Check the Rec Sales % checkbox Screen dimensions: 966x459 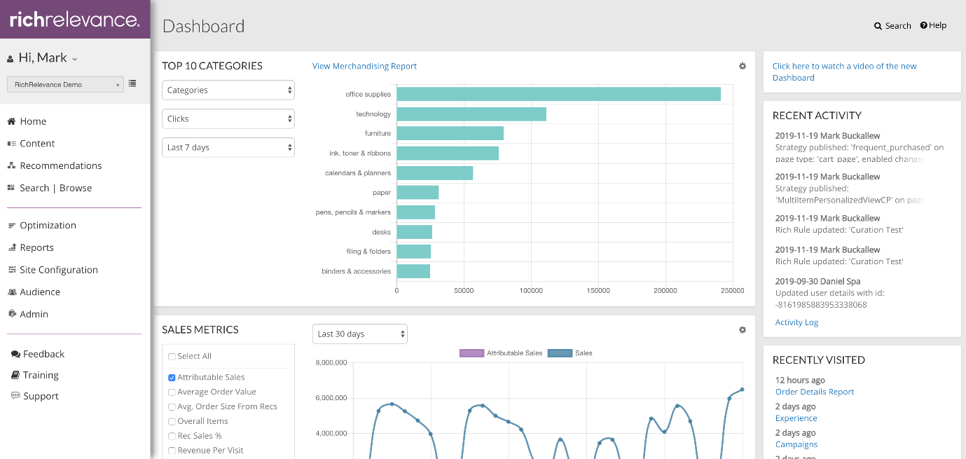tap(172, 437)
